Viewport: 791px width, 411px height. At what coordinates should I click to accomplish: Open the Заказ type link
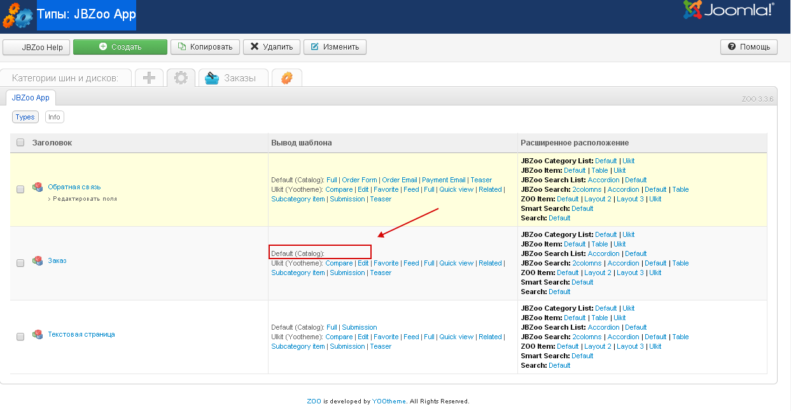[57, 260]
